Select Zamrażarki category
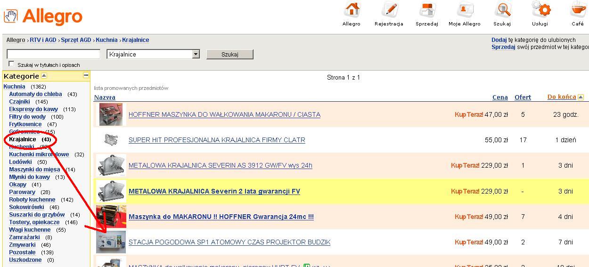The width and height of the screenshot is (589, 267). pos(25,237)
